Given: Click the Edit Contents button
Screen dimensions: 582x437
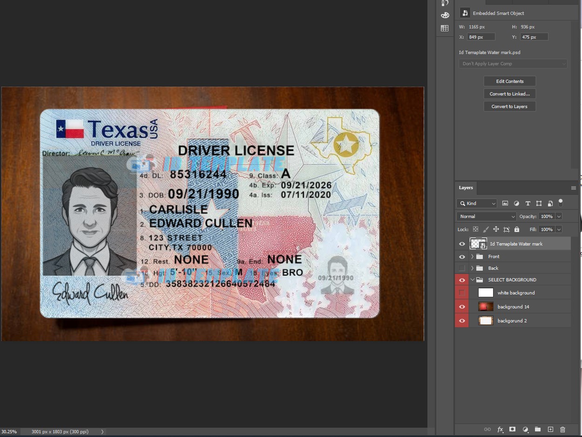Looking at the screenshot, I should [x=510, y=81].
